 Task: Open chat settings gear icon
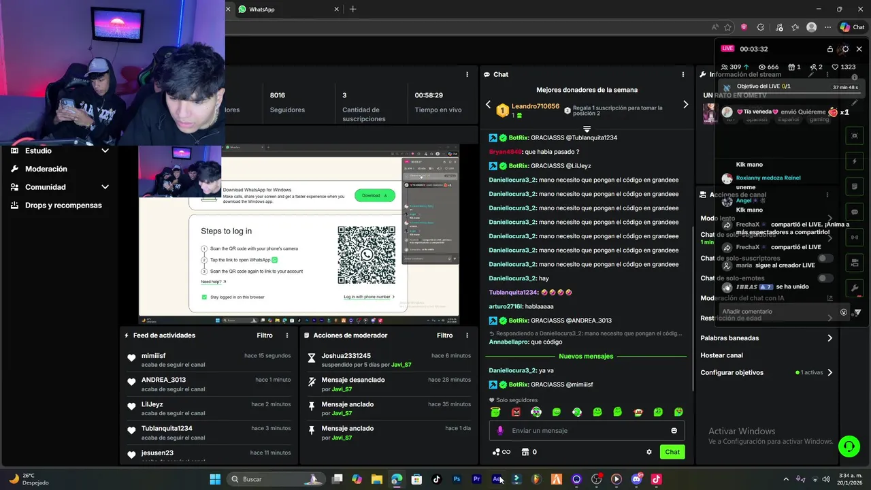[648, 452]
